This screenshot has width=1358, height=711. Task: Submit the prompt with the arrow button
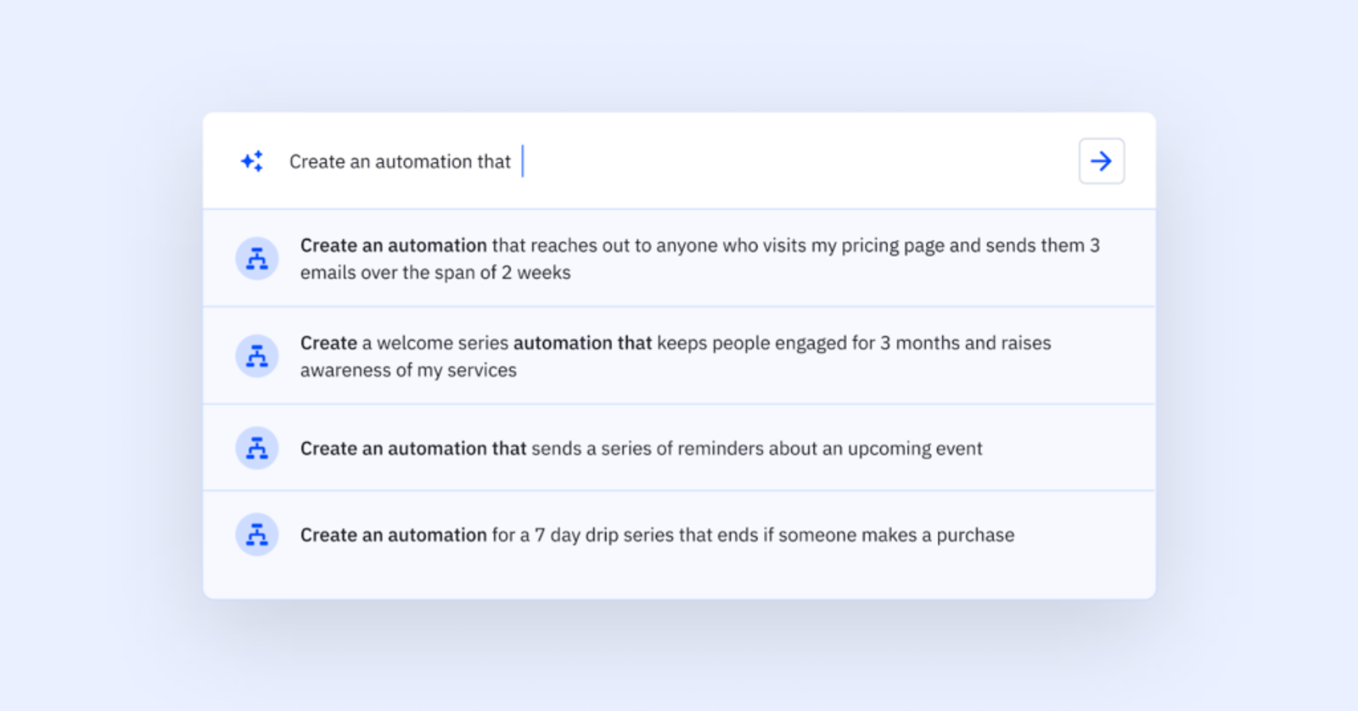1101,161
